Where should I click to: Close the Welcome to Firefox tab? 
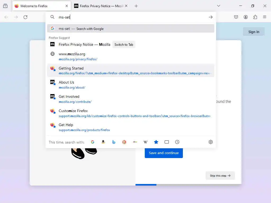click(67, 6)
